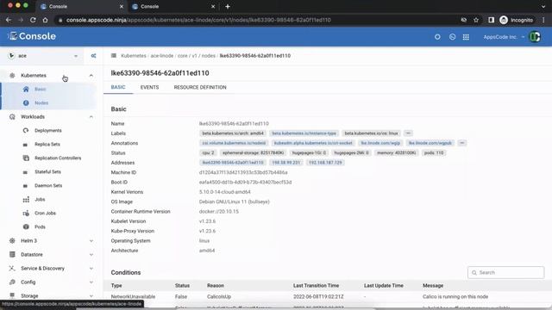Open Cron Jobs in the sidebar
552x310 pixels.
point(45,214)
